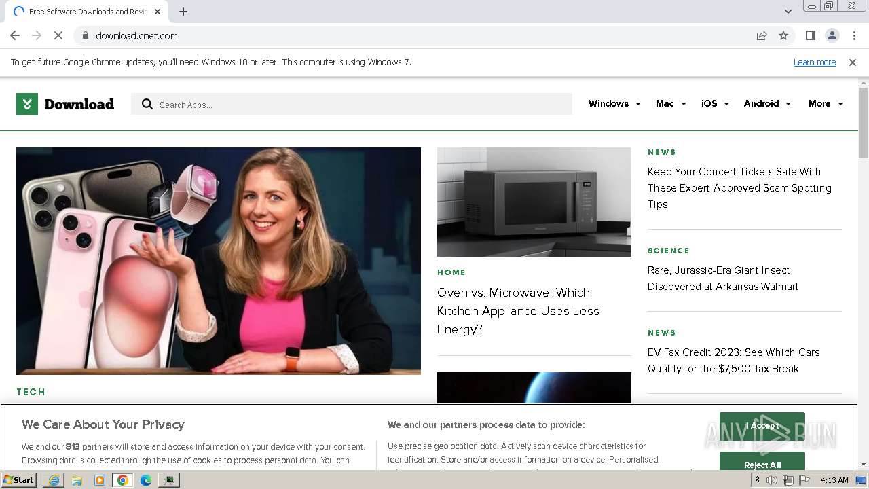Click the volume speaker tray icon
This screenshot has height=489, width=869.
click(x=772, y=480)
